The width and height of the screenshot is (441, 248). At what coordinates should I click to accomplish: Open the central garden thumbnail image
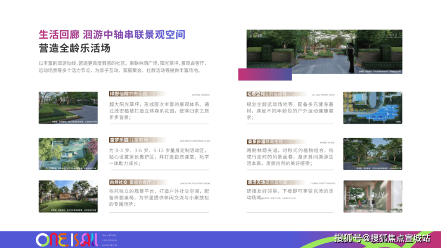(x=69, y=108)
